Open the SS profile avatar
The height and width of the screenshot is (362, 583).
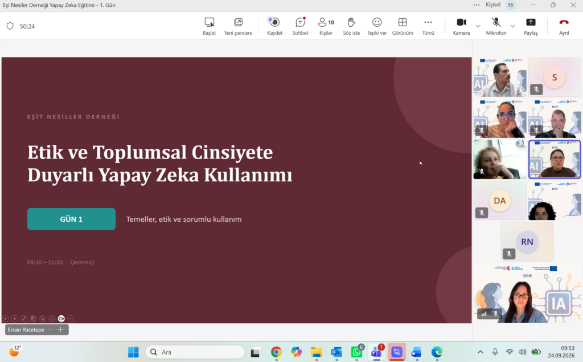[x=511, y=5]
